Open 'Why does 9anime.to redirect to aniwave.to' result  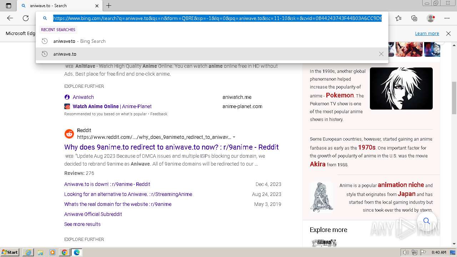point(171,147)
